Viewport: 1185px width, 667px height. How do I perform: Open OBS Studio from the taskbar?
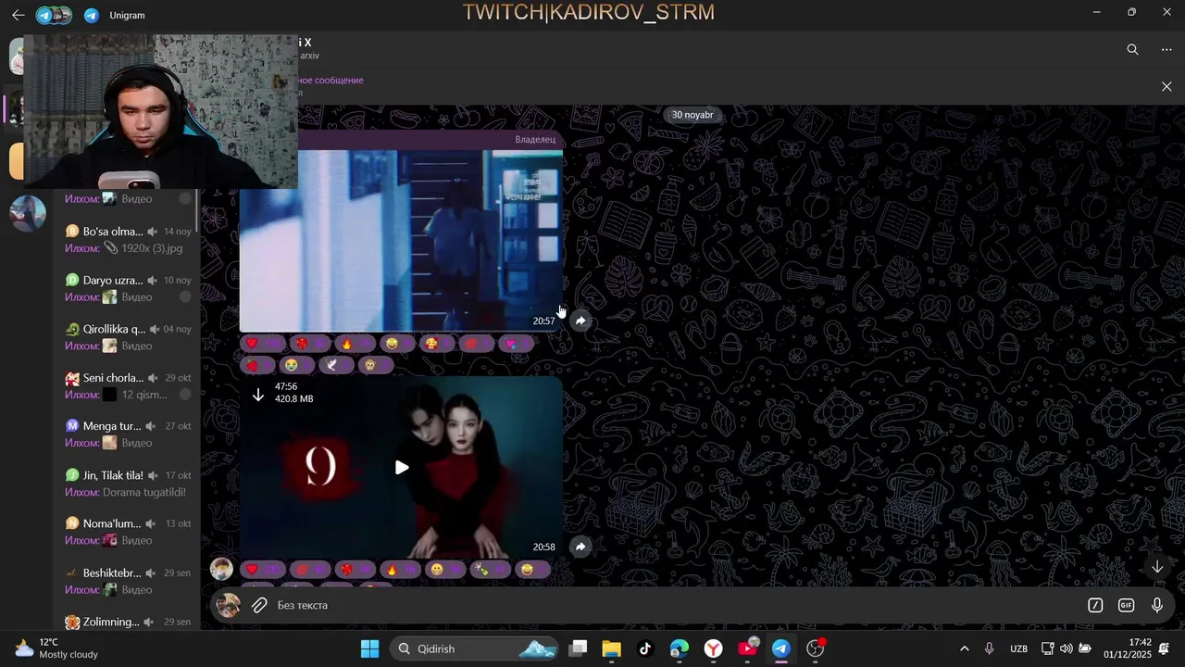pos(816,648)
